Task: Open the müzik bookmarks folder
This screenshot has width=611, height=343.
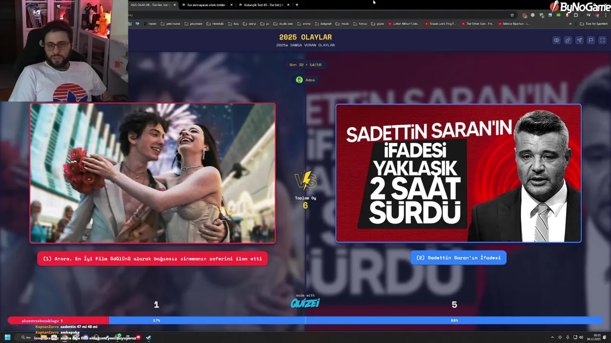Action: point(343,23)
